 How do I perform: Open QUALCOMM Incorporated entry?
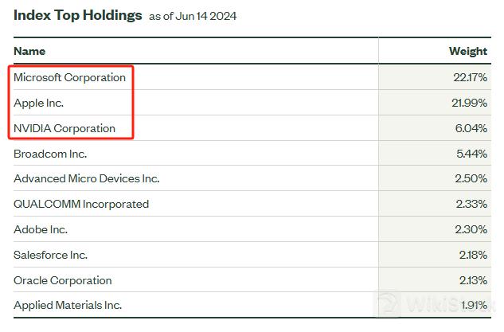pyautogui.click(x=81, y=204)
